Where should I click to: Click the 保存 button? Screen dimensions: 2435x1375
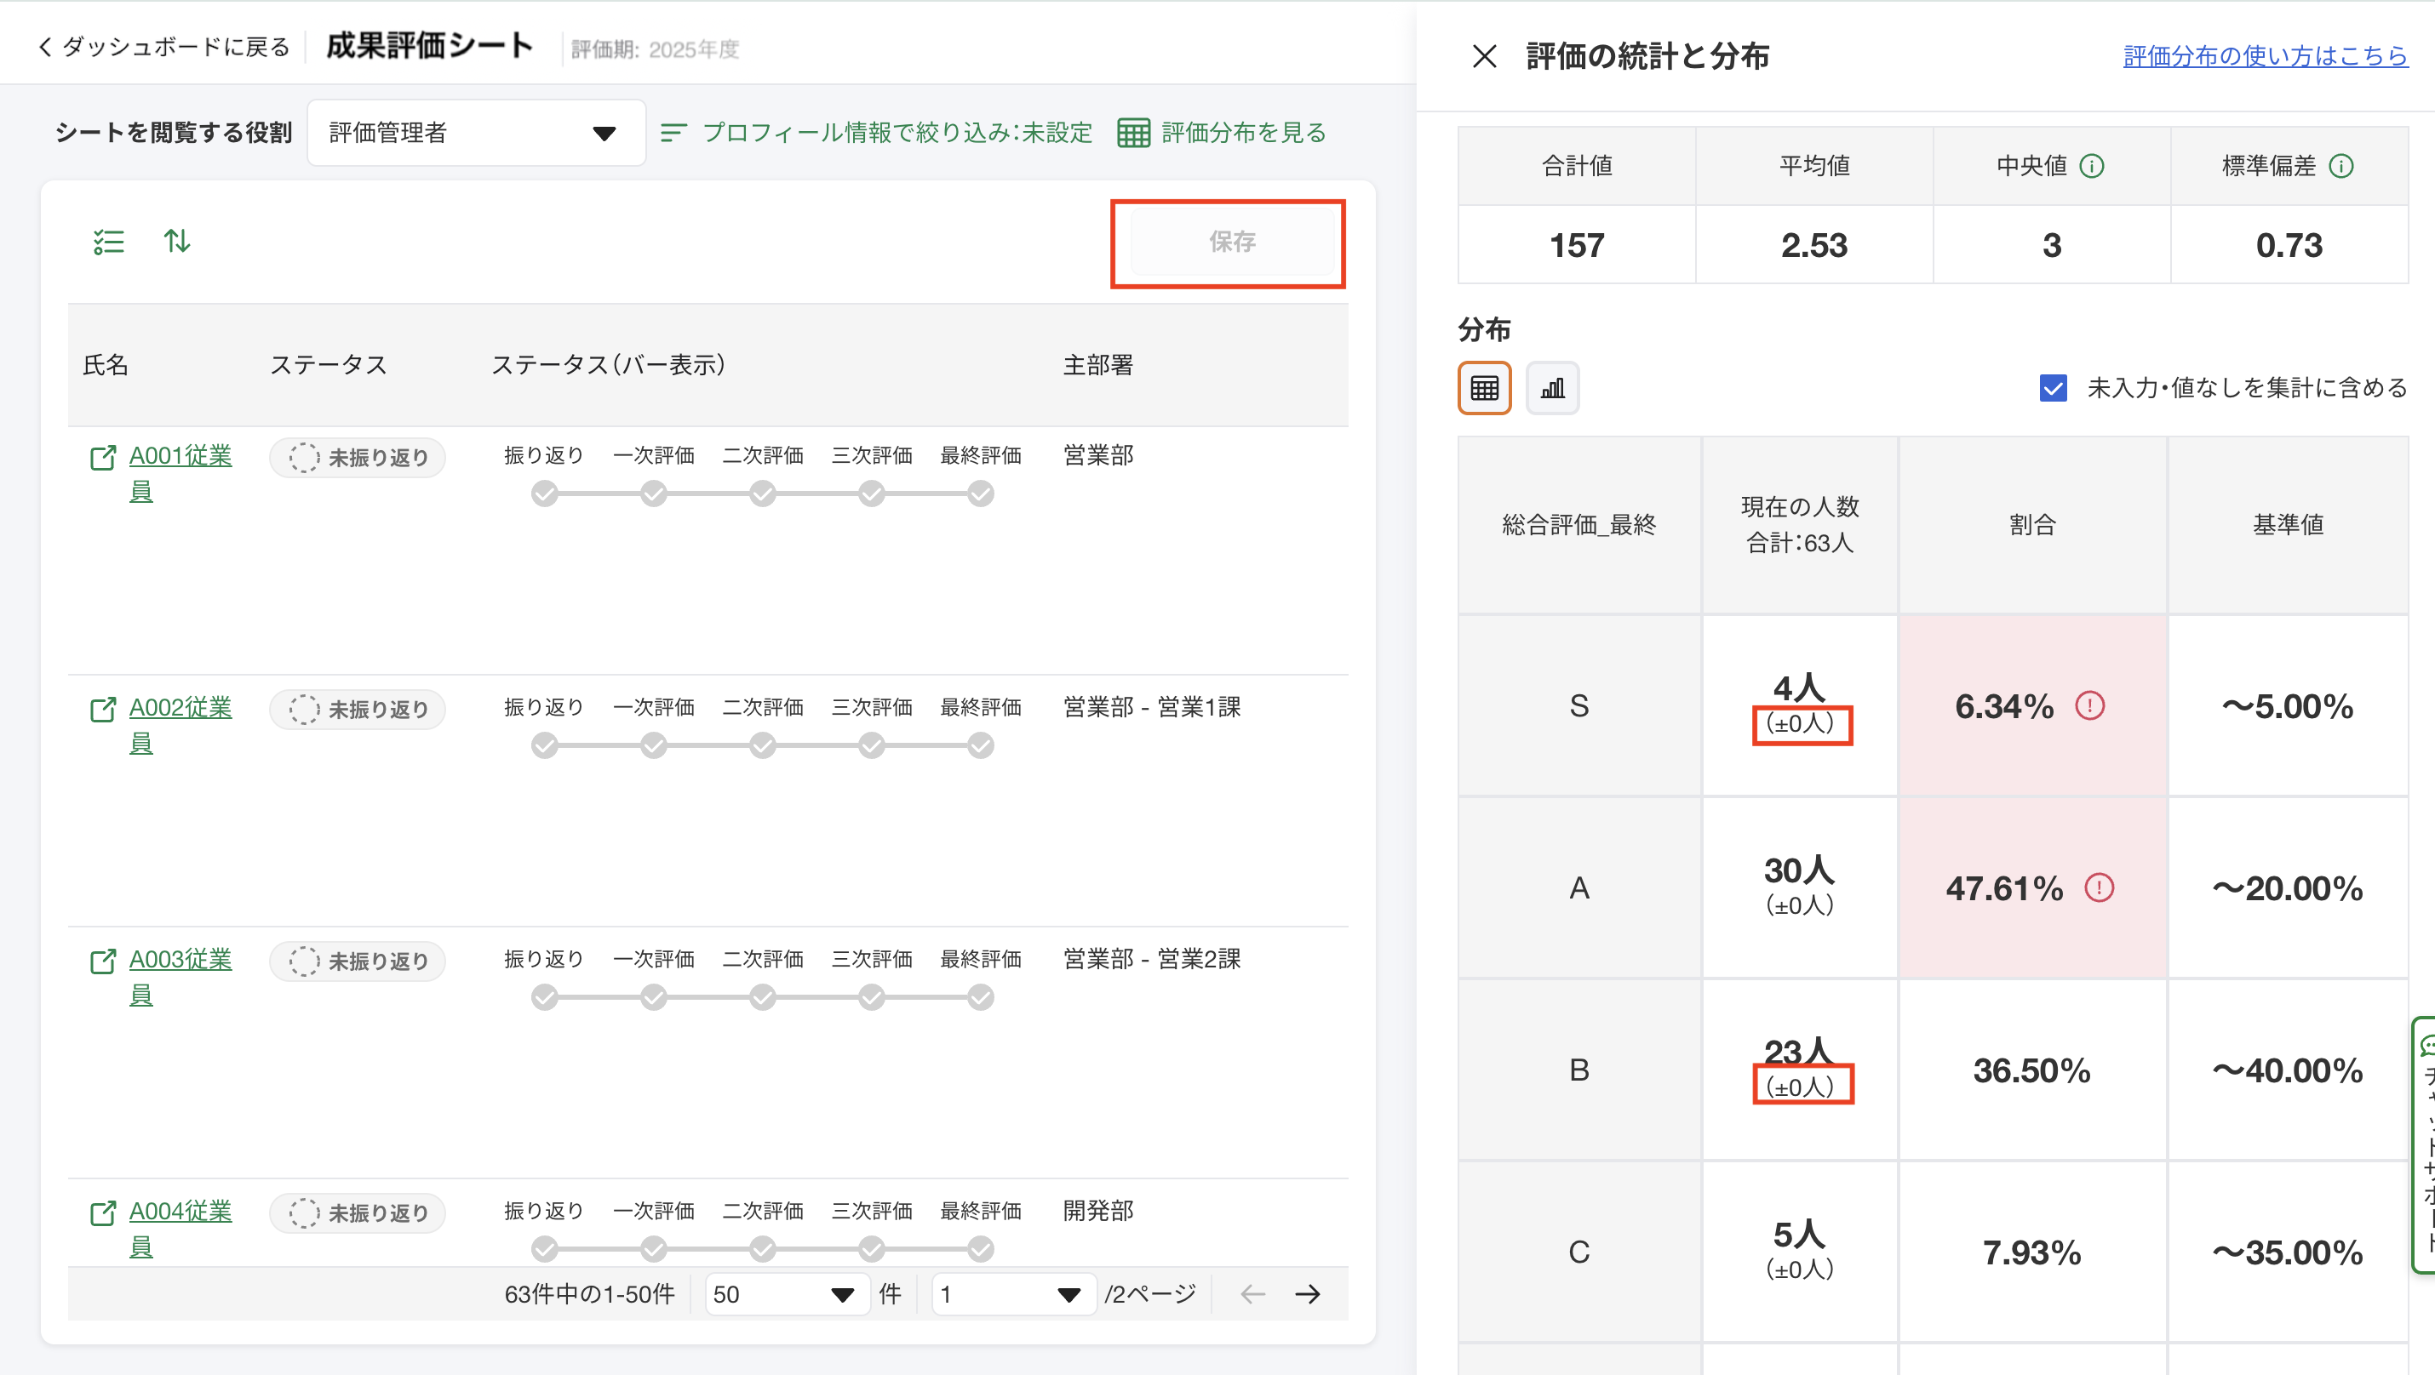tap(1232, 242)
